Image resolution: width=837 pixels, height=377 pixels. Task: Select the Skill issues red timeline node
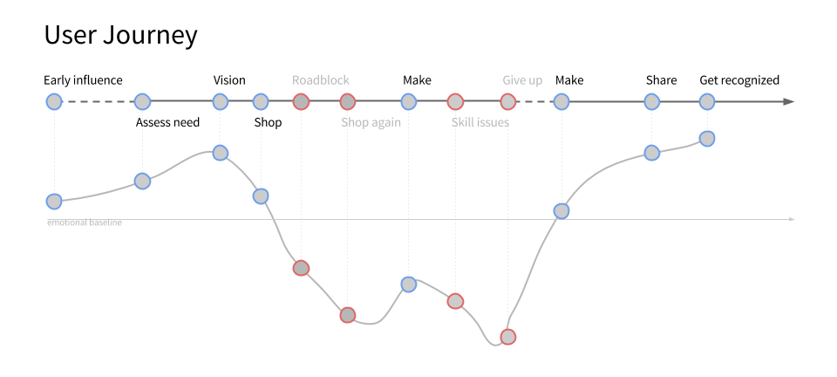click(x=455, y=101)
